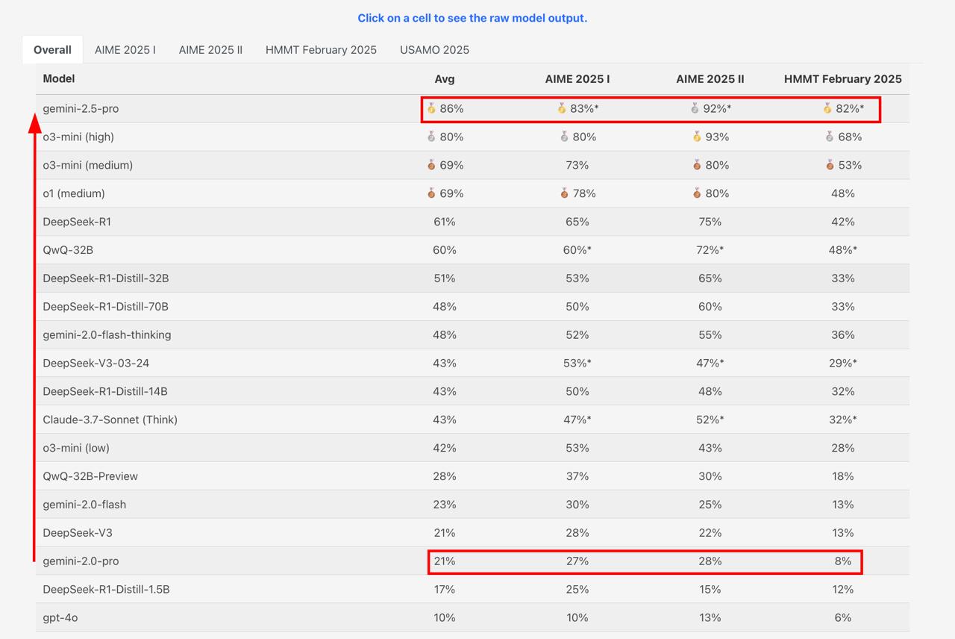Select the gemini-2.0-pro model name
The image size is (955, 639).
(81, 561)
